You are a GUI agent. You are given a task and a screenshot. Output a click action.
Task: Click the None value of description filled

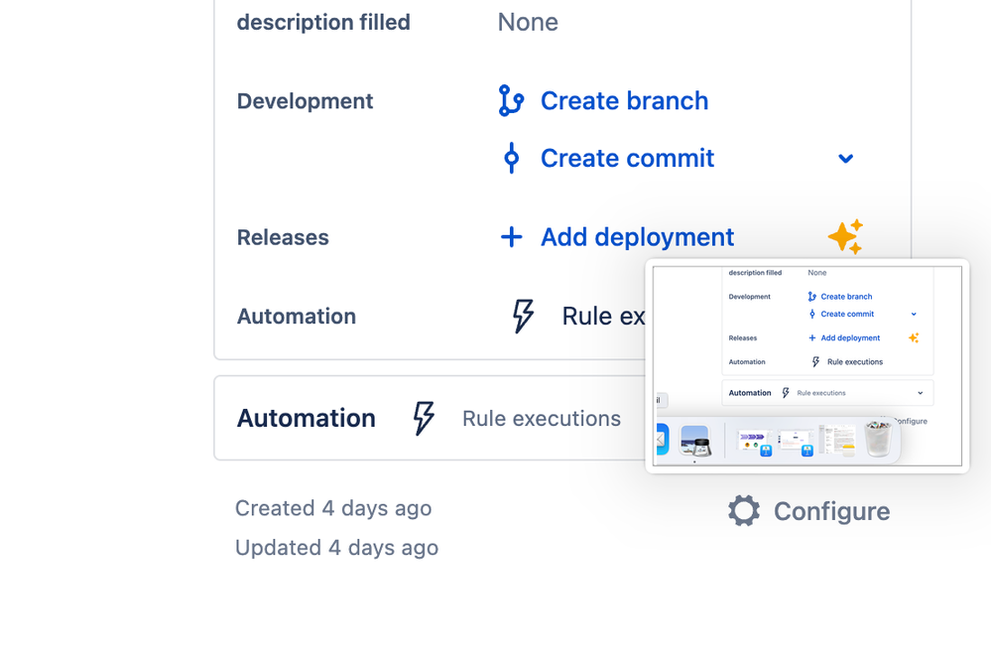coord(528,22)
